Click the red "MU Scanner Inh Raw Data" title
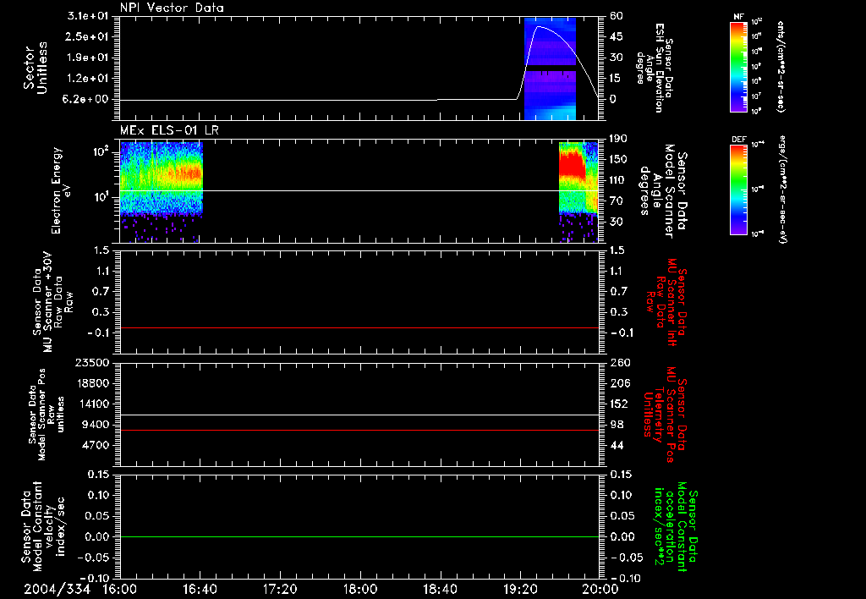Image resolution: width=866 pixels, height=599 pixels. (x=666, y=303)
